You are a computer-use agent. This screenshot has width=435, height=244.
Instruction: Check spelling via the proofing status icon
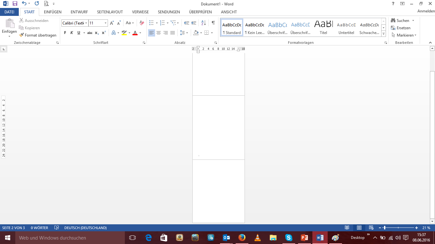coord(56,228)
